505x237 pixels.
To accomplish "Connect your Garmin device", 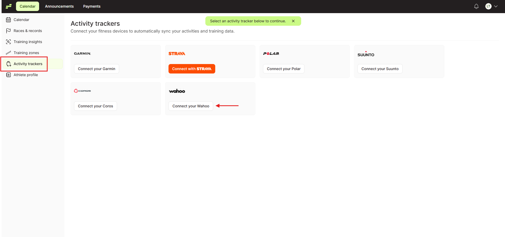I will (x=97, y=69).
